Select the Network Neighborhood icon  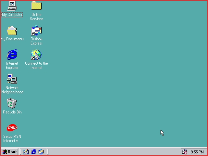[12, 79]
